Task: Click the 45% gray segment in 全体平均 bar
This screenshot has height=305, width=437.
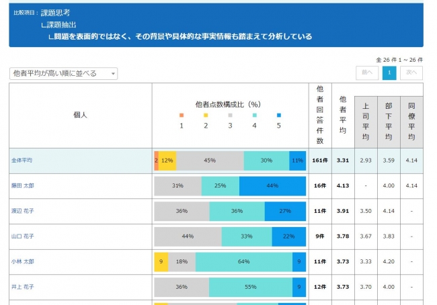Action: tap(210, 161)
